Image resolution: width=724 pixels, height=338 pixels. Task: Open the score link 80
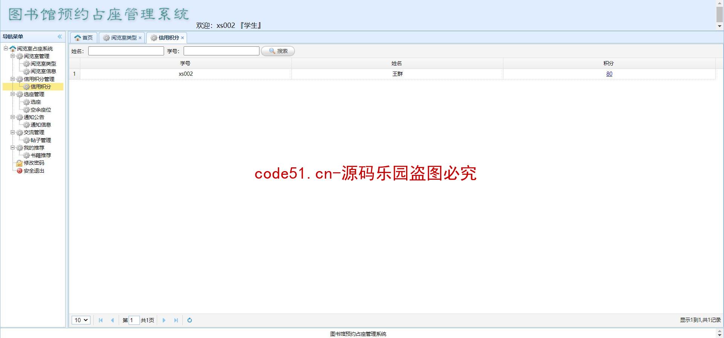click(609, 74)
